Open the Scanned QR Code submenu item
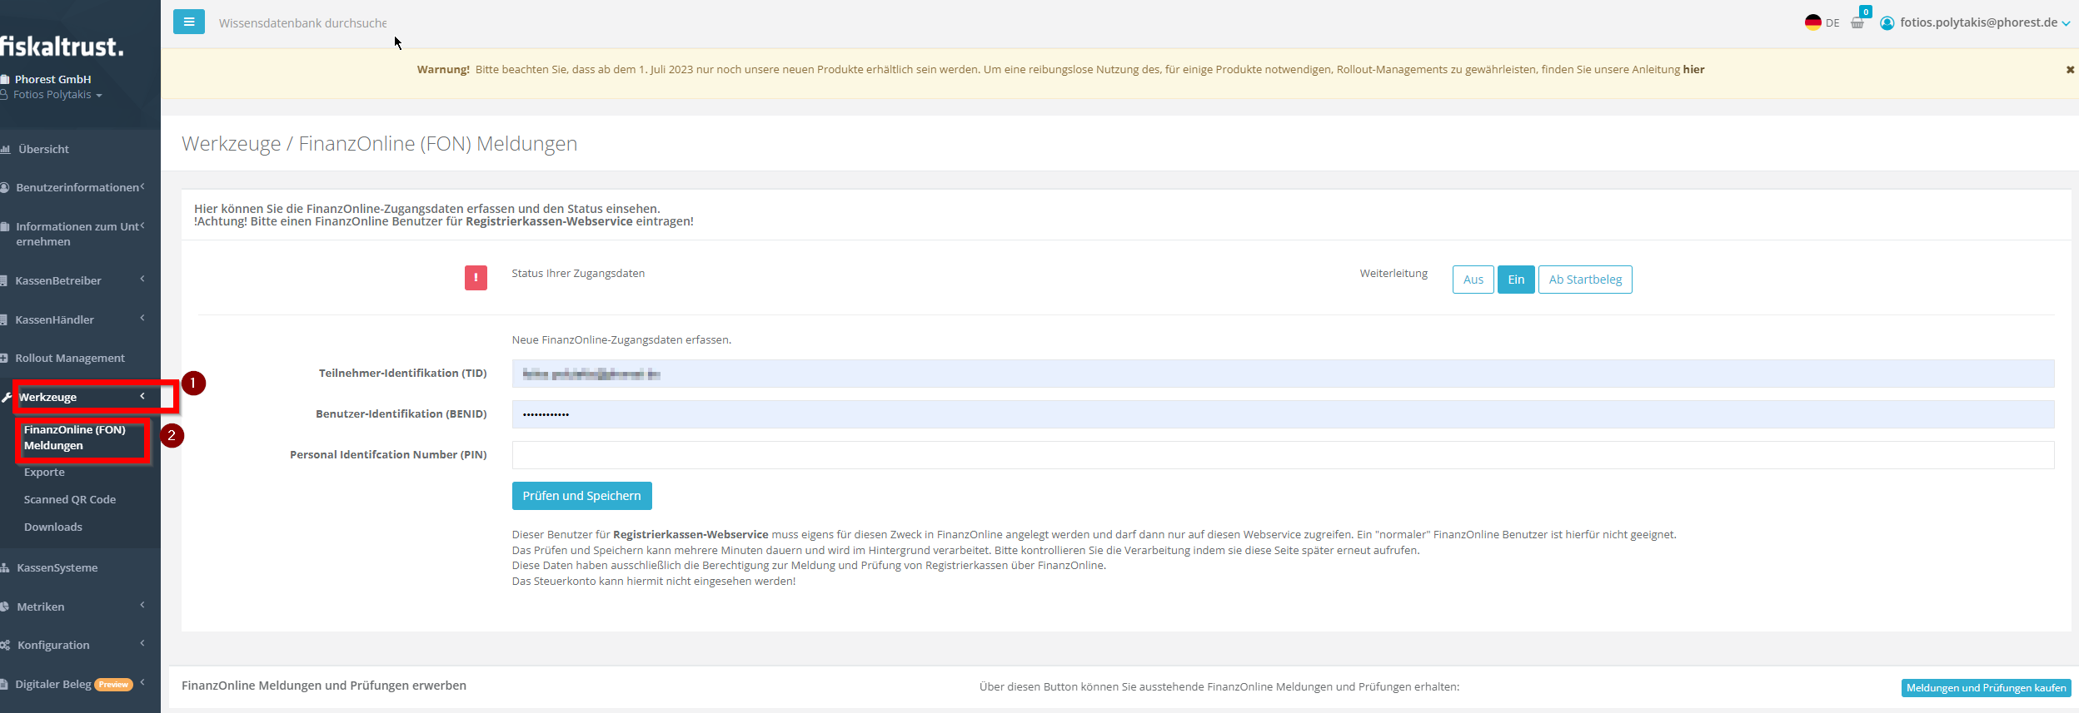The image size is (2079, 713). (70, 500)
